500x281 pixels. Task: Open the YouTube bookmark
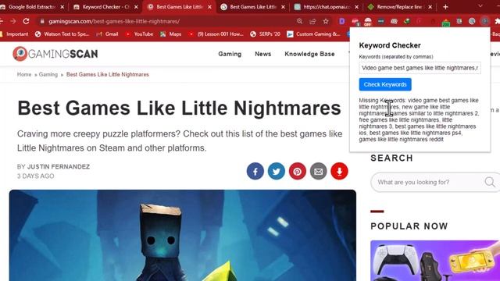point(139,34)
